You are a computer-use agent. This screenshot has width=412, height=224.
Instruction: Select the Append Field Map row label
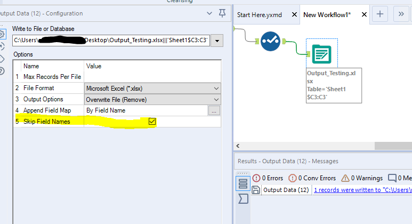click(47, 110)
